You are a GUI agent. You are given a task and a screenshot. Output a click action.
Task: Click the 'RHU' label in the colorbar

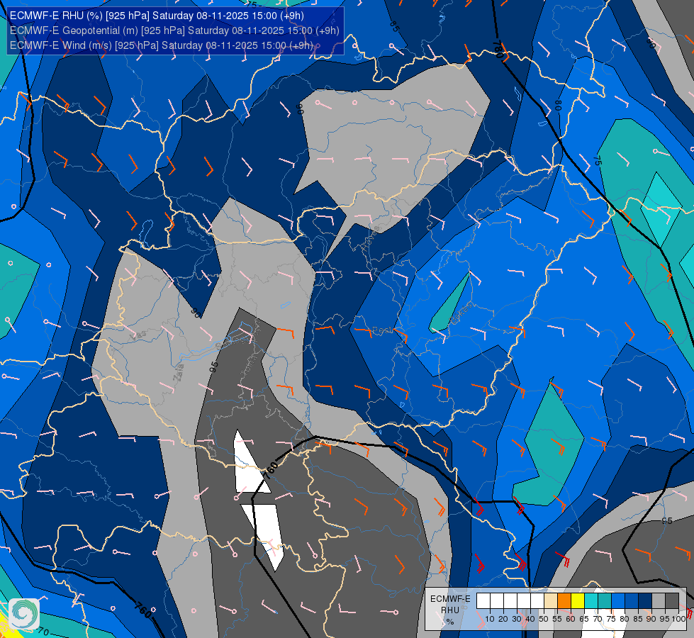pyautogui.click(x=450, y=610)
